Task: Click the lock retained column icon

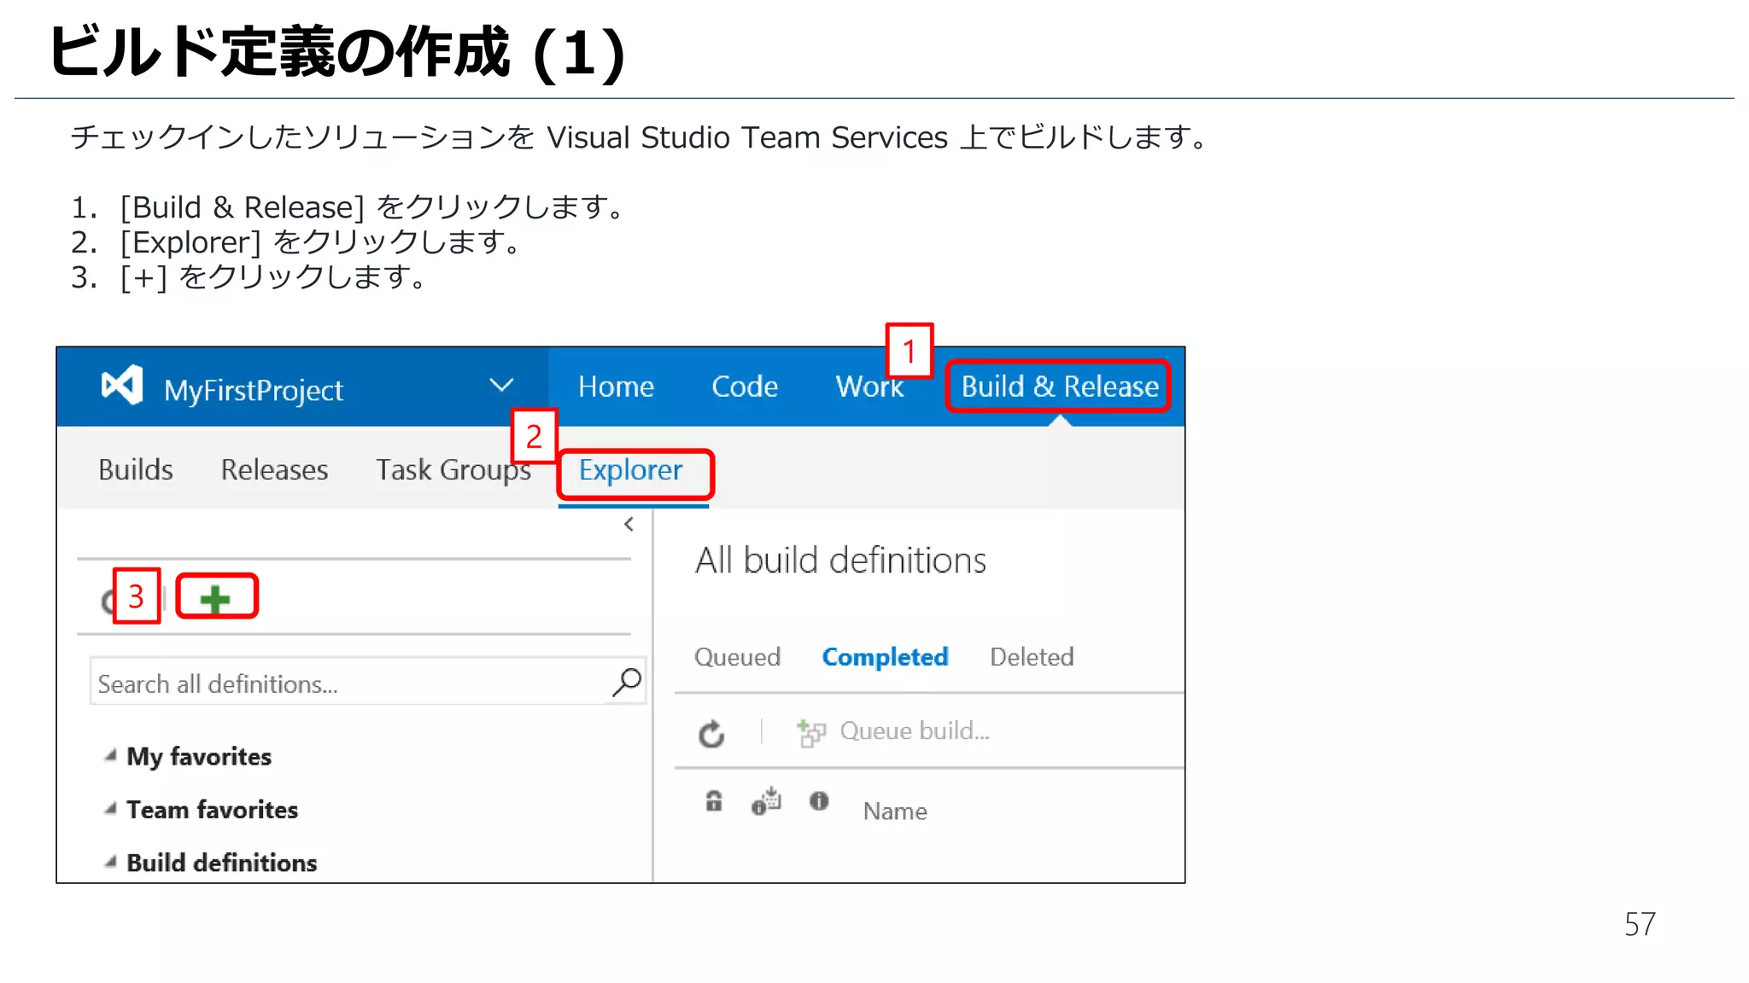Action: coord(714,800)
